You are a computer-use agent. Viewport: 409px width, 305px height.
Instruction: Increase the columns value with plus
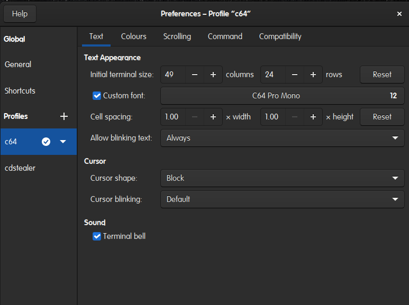tap(213, 75)
